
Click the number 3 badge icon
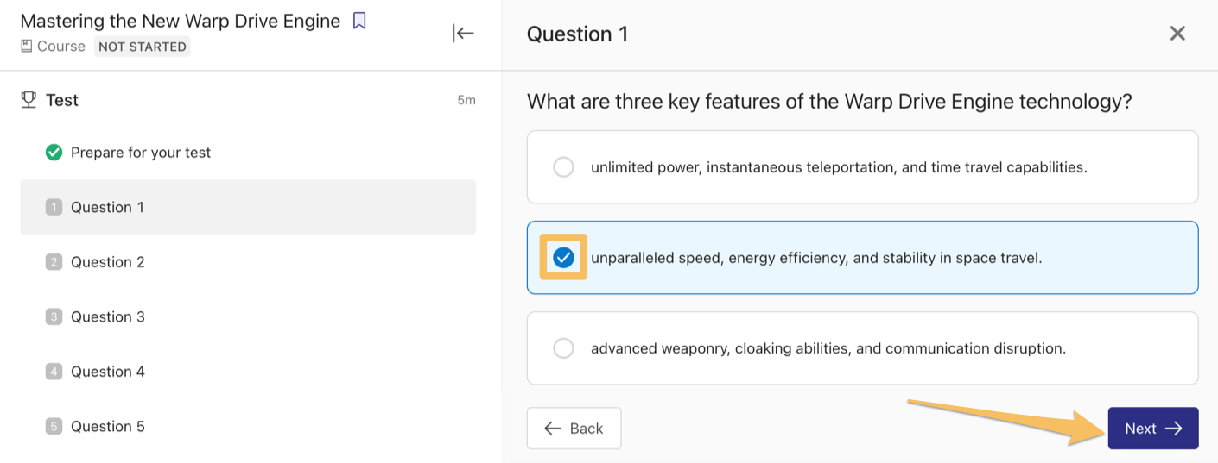coord(54,317)
